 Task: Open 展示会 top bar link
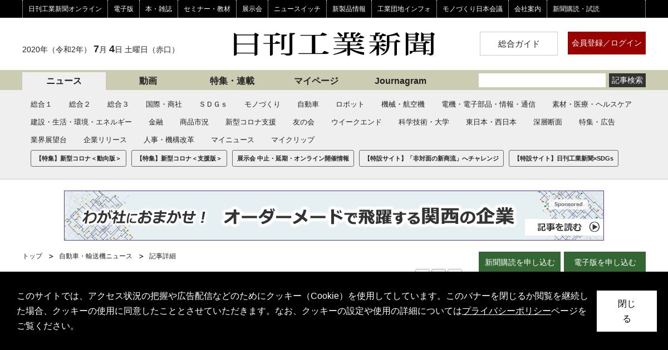252,9
